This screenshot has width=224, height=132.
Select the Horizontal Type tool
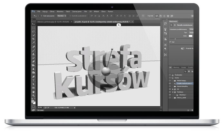coord(34,80)
